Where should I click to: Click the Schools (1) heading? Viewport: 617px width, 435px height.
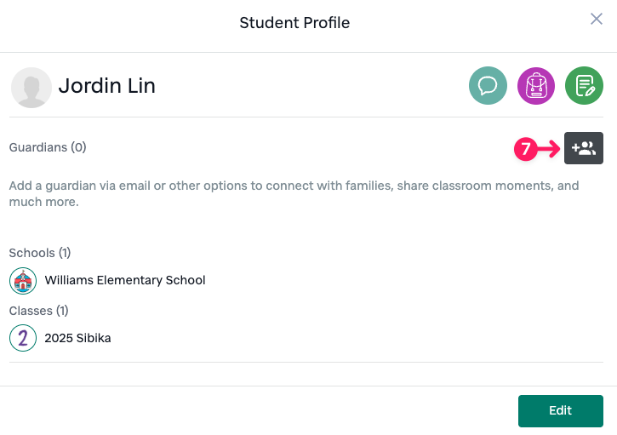40,253
